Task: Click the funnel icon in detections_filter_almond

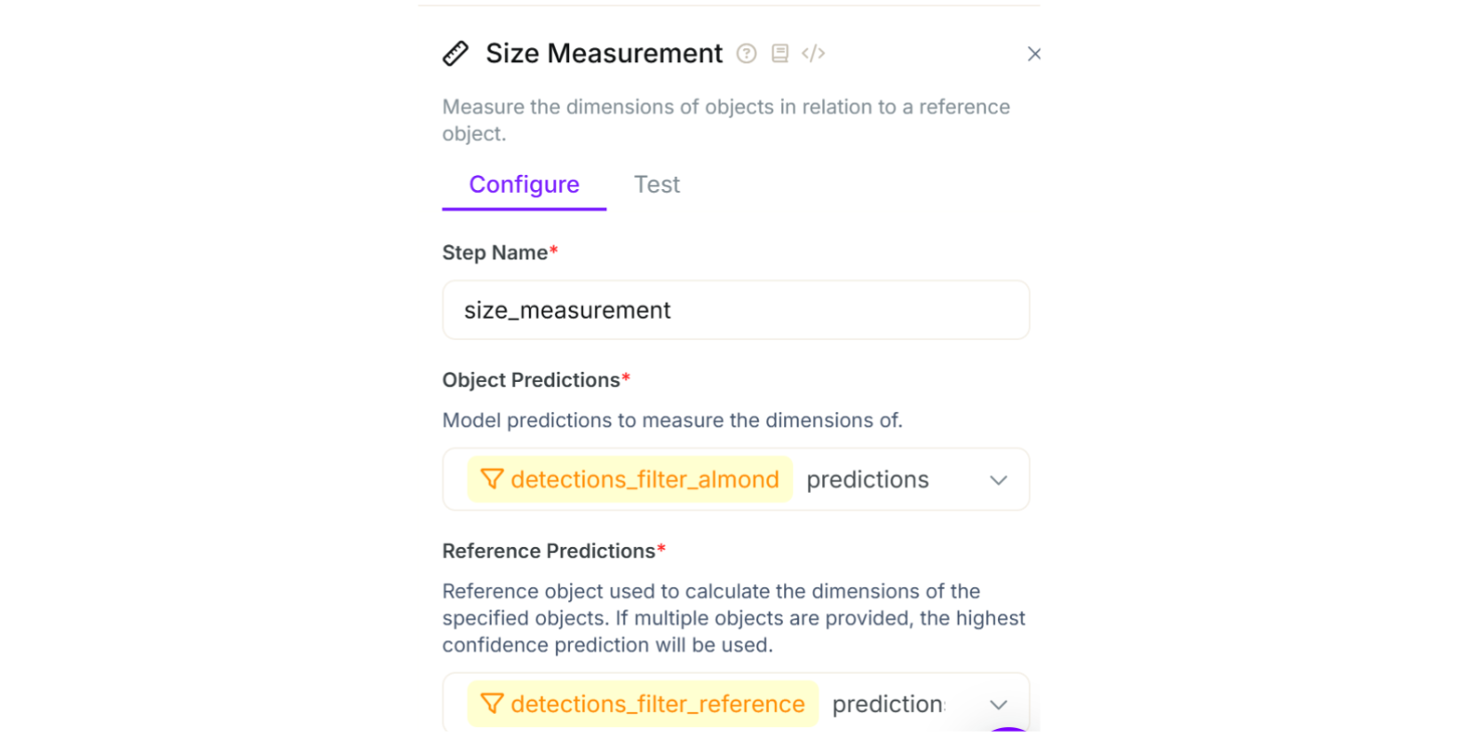Action: (492, 479)
